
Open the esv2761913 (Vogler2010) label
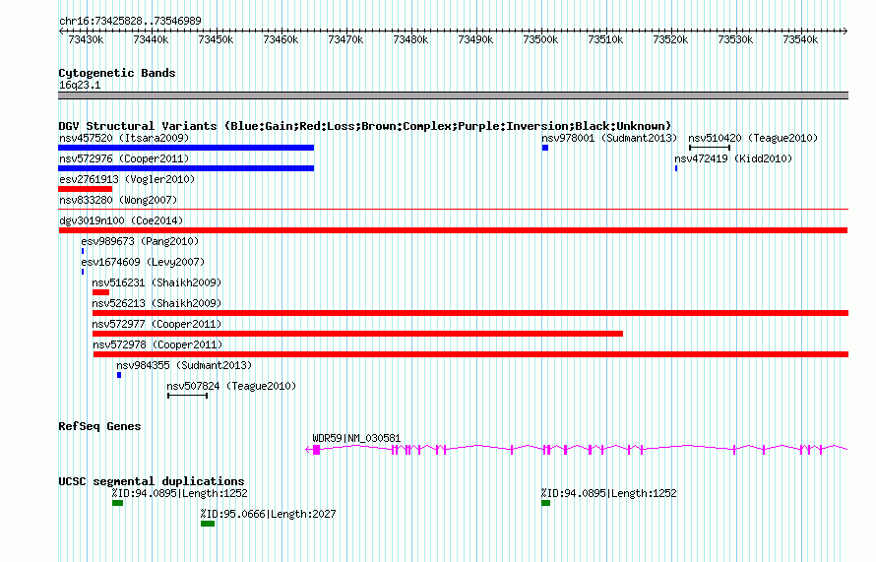(127, 179)
